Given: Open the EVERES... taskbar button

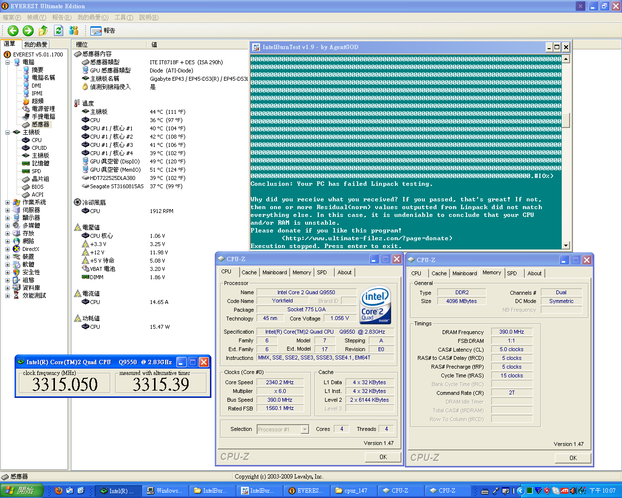Looking at the screenshot, I should pos(307,491).
